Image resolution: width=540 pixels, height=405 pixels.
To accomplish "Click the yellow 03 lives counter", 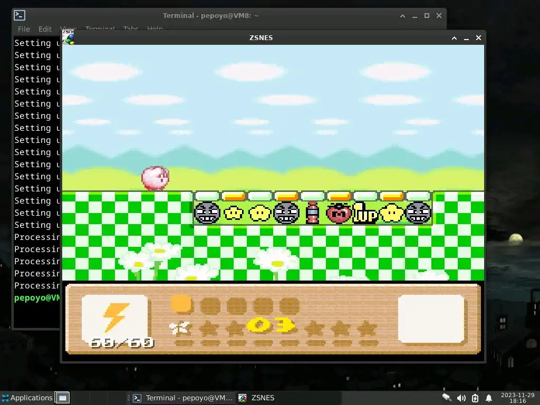I will tap(271, 325).
